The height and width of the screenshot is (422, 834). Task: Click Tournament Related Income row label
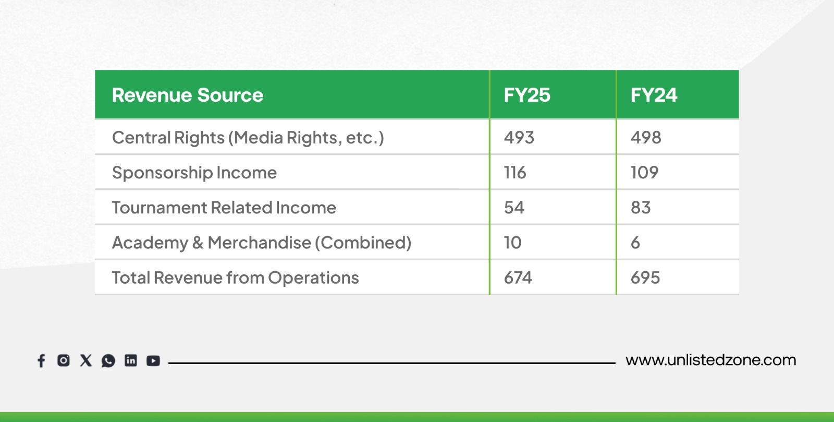click(224, 208)
